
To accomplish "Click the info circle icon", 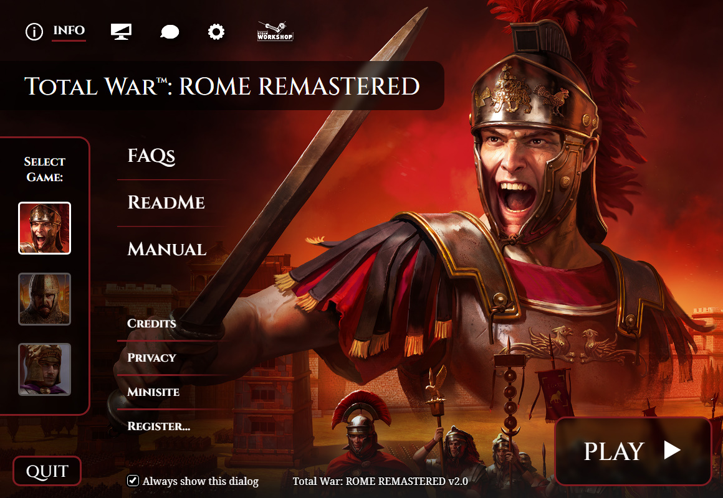I will [x=34, y=32].
